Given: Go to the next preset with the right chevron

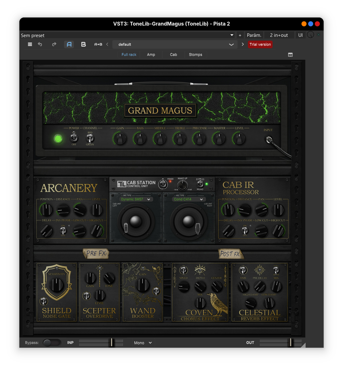Looking at the screenshot, I should [243, 44].
